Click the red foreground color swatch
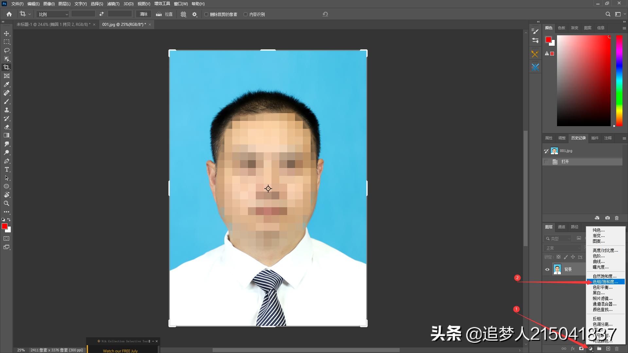Image resolution: width=628 pixels, height=353 pixels. coord(5,226)
